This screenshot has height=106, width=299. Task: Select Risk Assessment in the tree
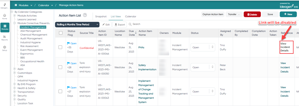pos(29,46)
